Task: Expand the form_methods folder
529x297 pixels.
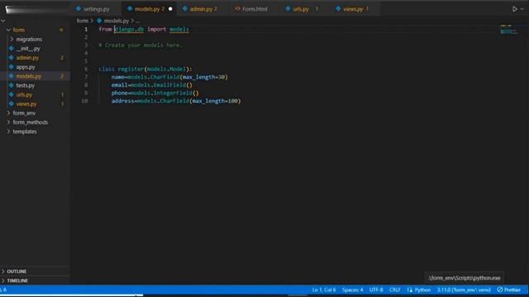Action: 30,122
